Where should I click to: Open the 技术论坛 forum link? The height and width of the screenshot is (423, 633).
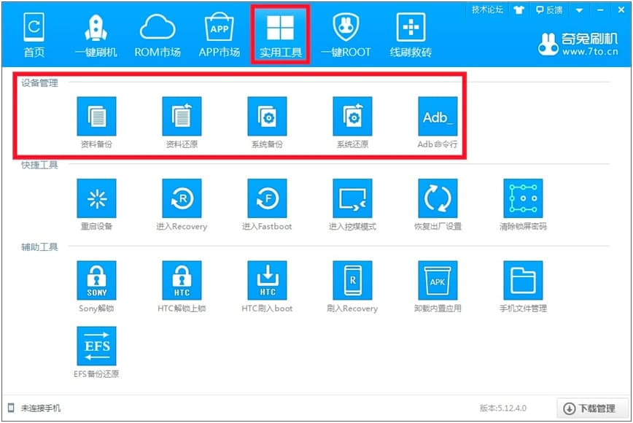click(488, 9)
